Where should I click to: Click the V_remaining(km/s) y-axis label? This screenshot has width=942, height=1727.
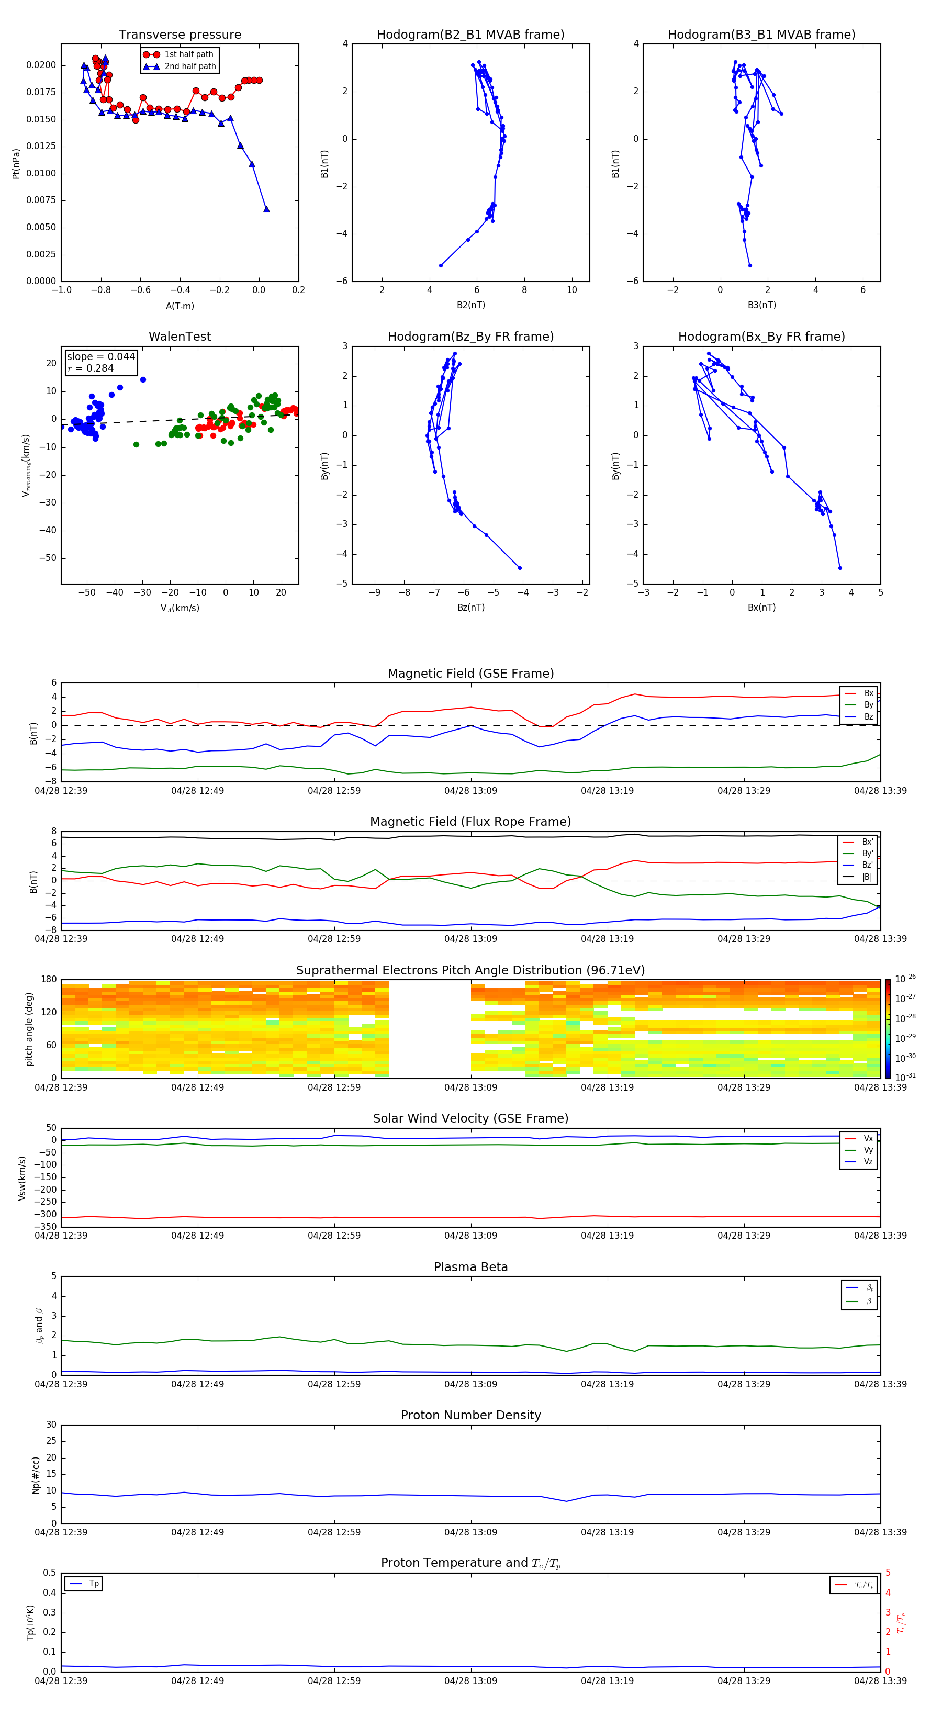(x=26, y=465)
